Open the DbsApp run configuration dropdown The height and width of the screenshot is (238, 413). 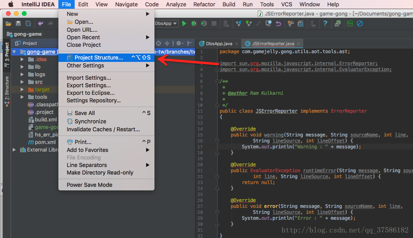[x=166, y=24]
